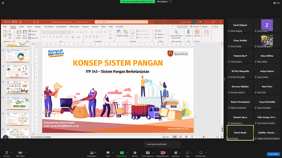This screenshot has height=158, width=282.
Task: Change the Zoom window View layout
Action: 277,3
